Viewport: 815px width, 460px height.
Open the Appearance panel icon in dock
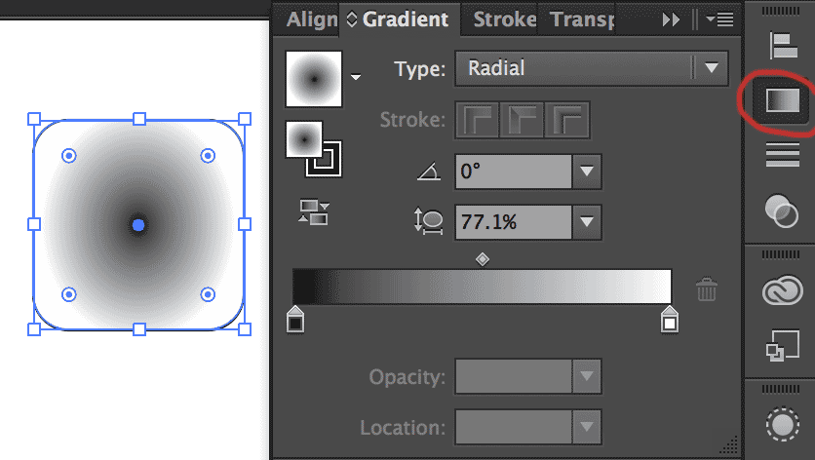pyautogui.click(x=782, y=425)
